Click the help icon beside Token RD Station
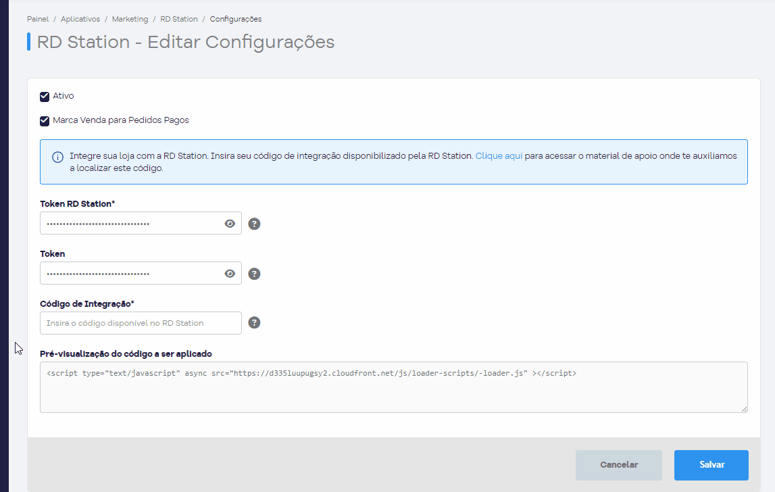The image size is (775, 492). click(x=254, y=224)
